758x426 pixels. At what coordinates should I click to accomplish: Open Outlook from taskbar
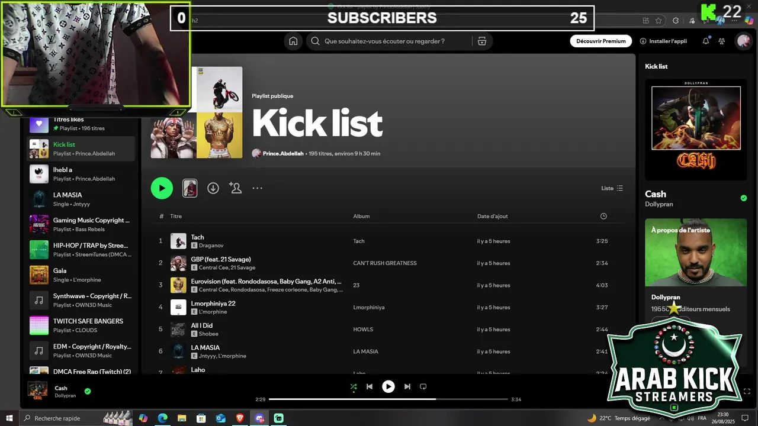[220, 418]
